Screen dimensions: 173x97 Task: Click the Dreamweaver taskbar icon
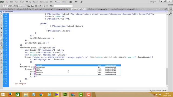point(65,95)
